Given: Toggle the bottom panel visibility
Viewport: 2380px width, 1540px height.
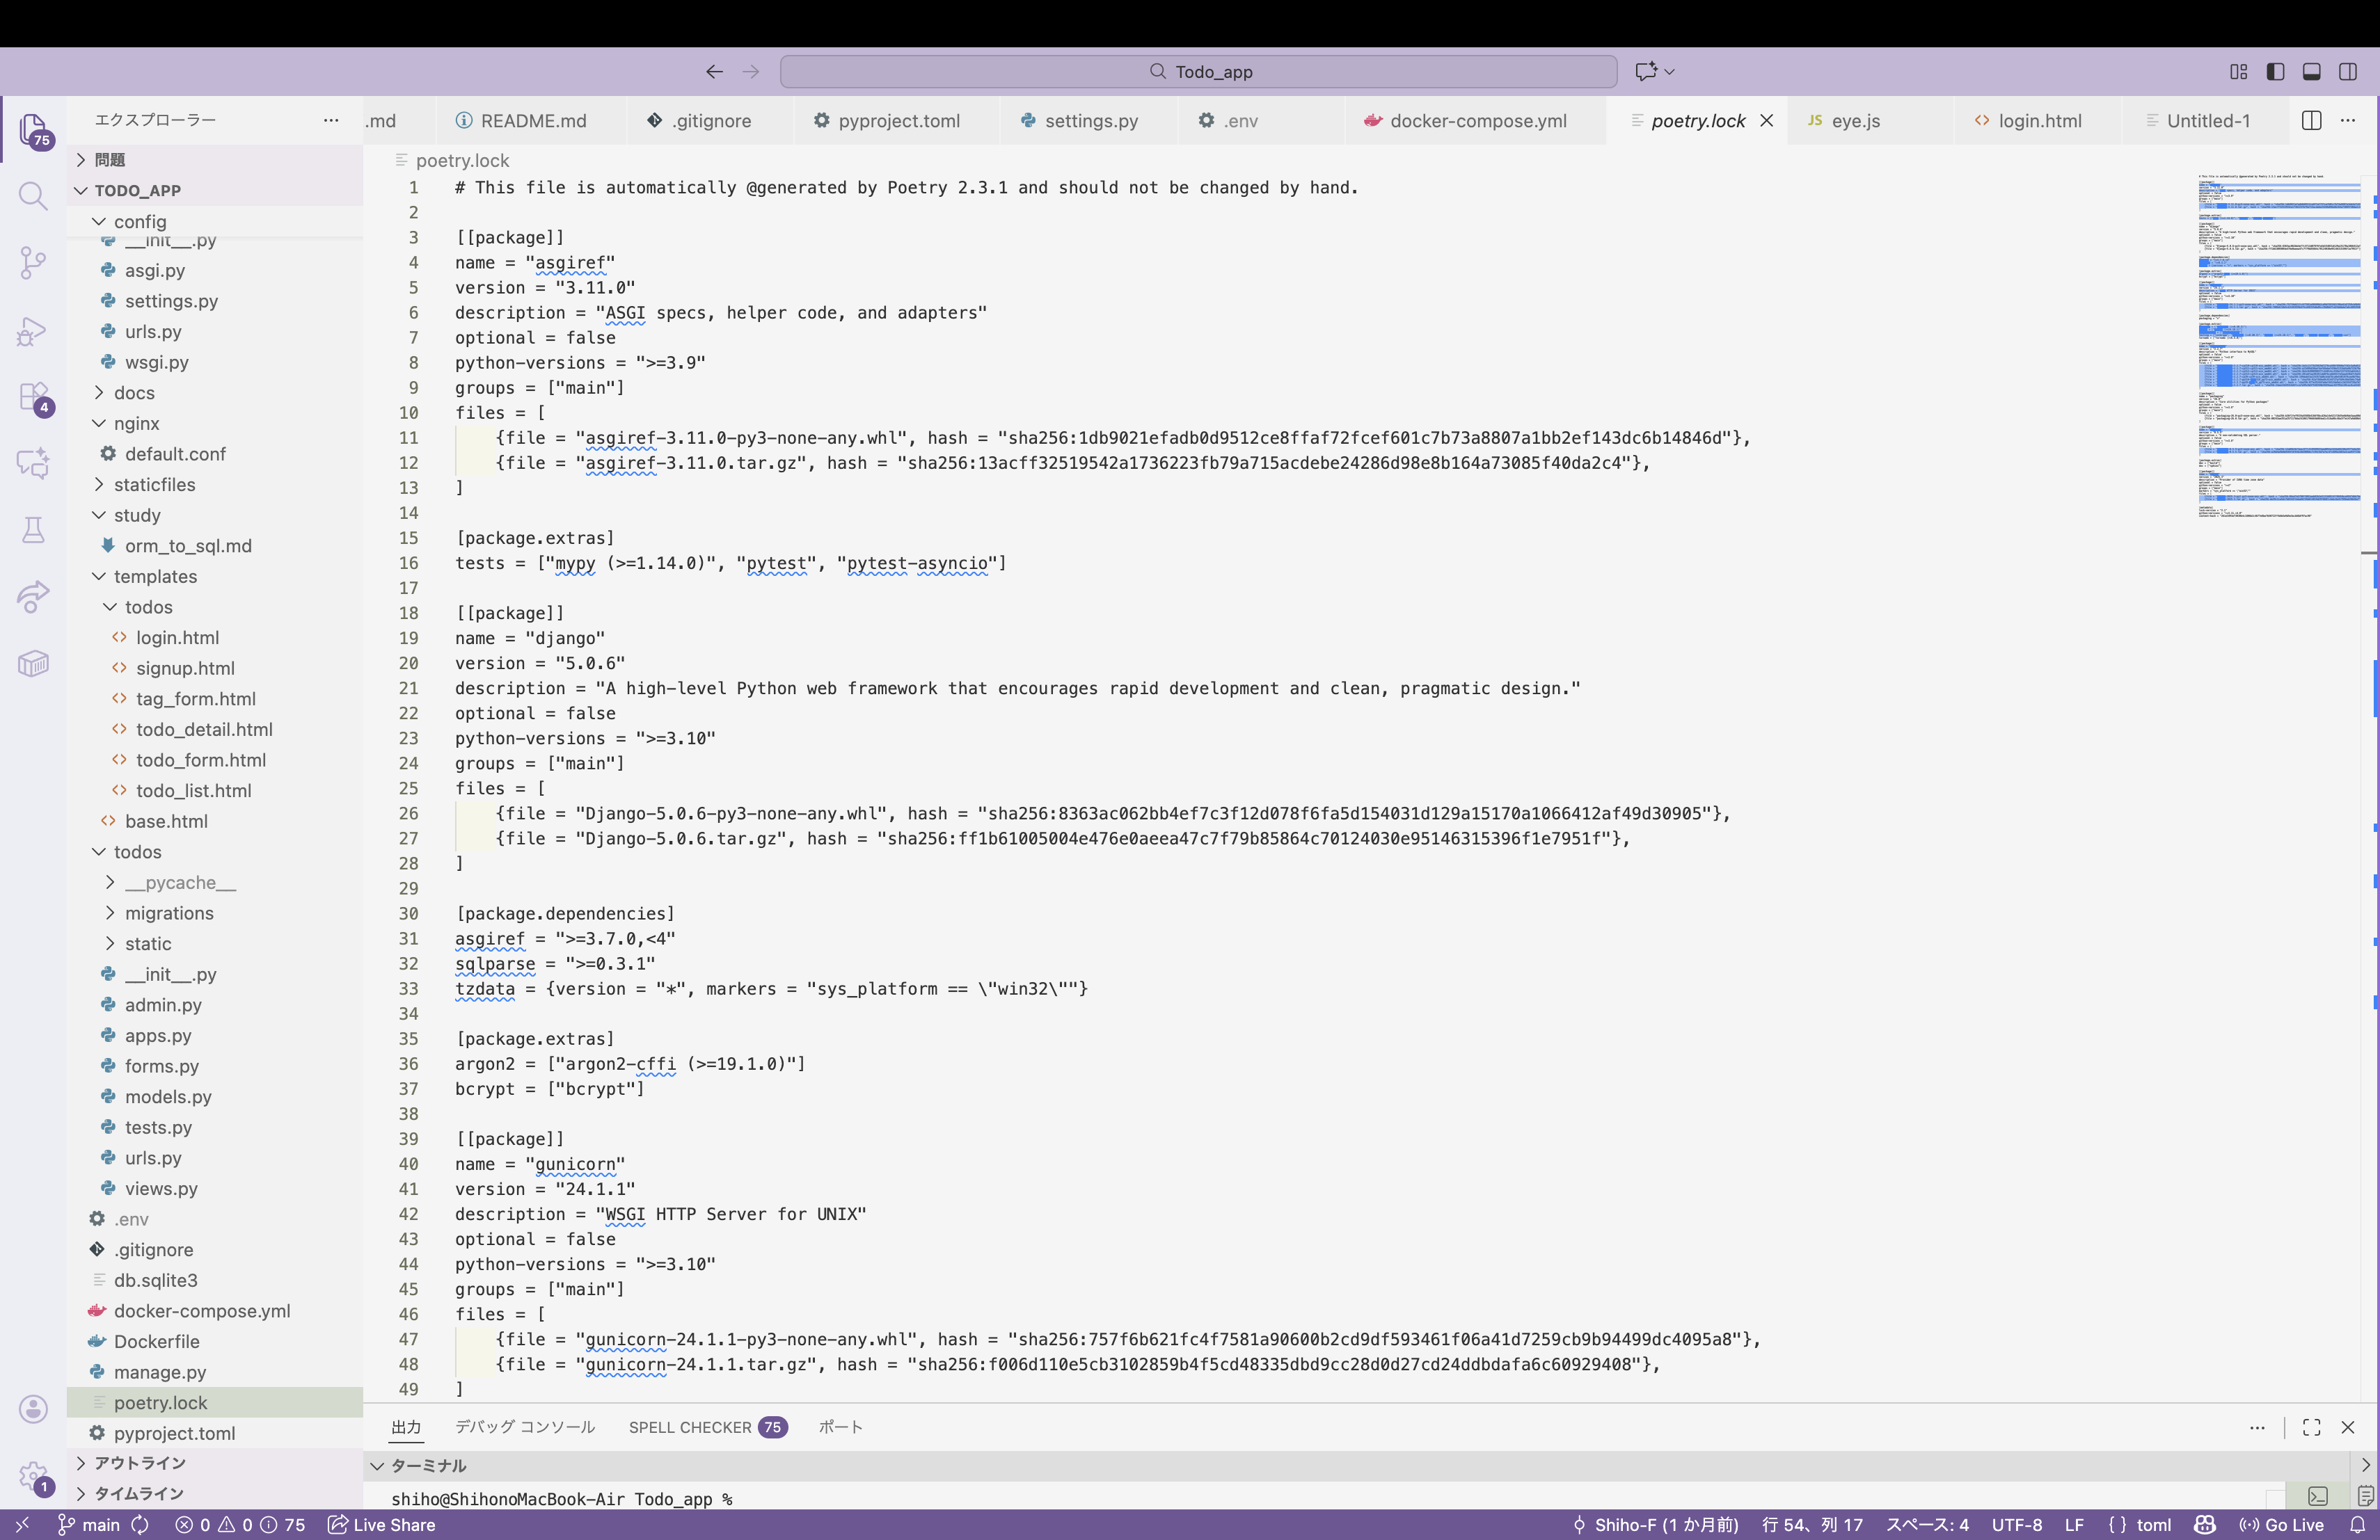Looking at the screenshot, I should (2312, 71).
